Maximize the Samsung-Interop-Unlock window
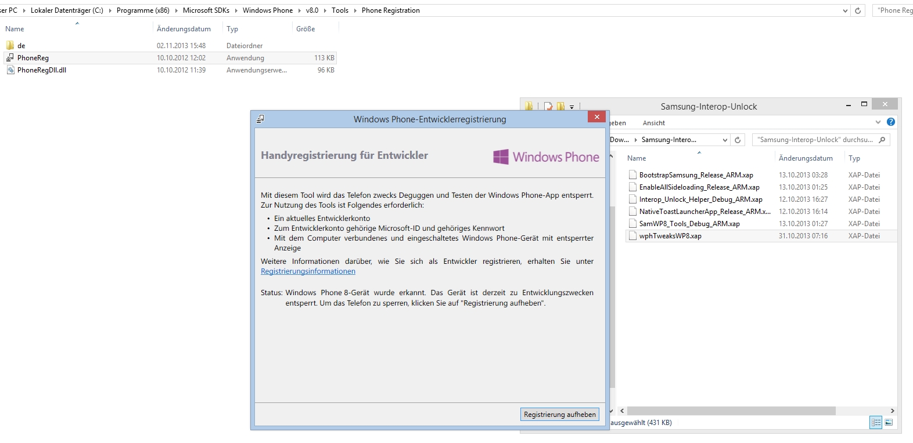 click(x=864, y=104)
